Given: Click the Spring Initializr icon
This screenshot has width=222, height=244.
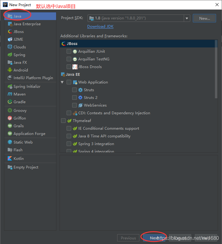Looking at the screenshot, I should [10, 87].
